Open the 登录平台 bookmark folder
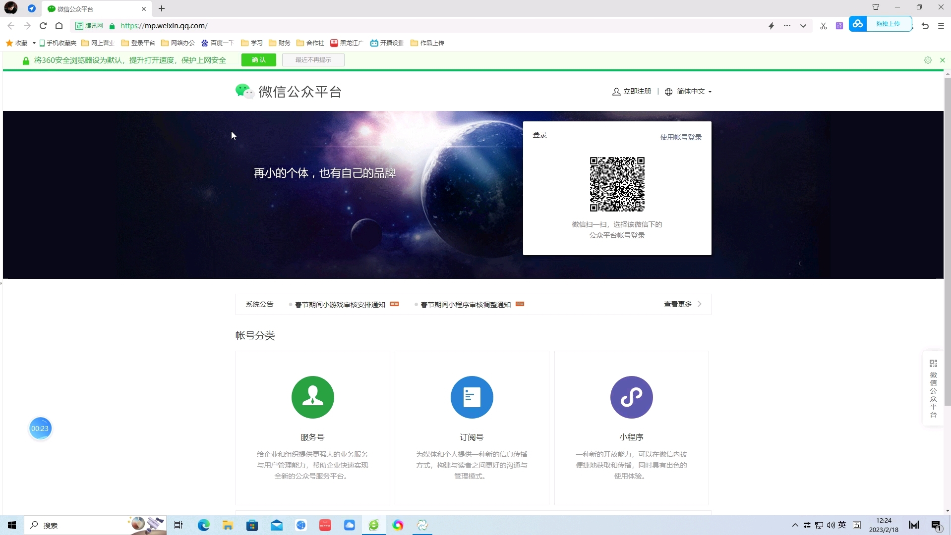 click(138, 43)
